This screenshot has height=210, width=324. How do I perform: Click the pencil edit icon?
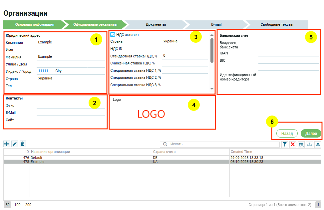15,144
